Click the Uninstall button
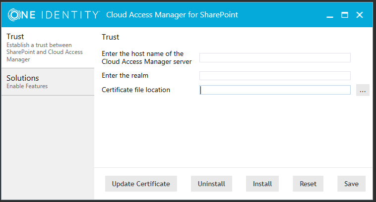376x202 pixels. point(211,184)
